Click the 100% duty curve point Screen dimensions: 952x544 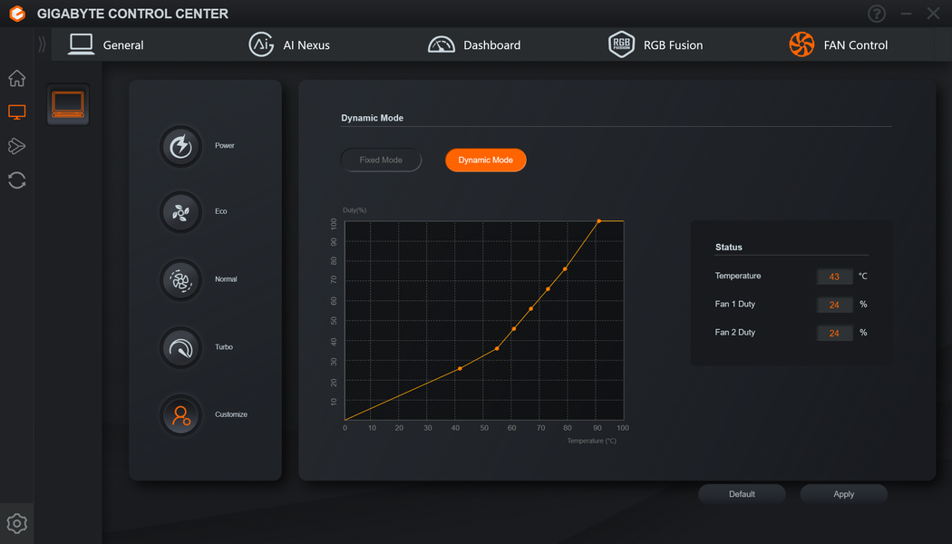(x=598, y=221)
